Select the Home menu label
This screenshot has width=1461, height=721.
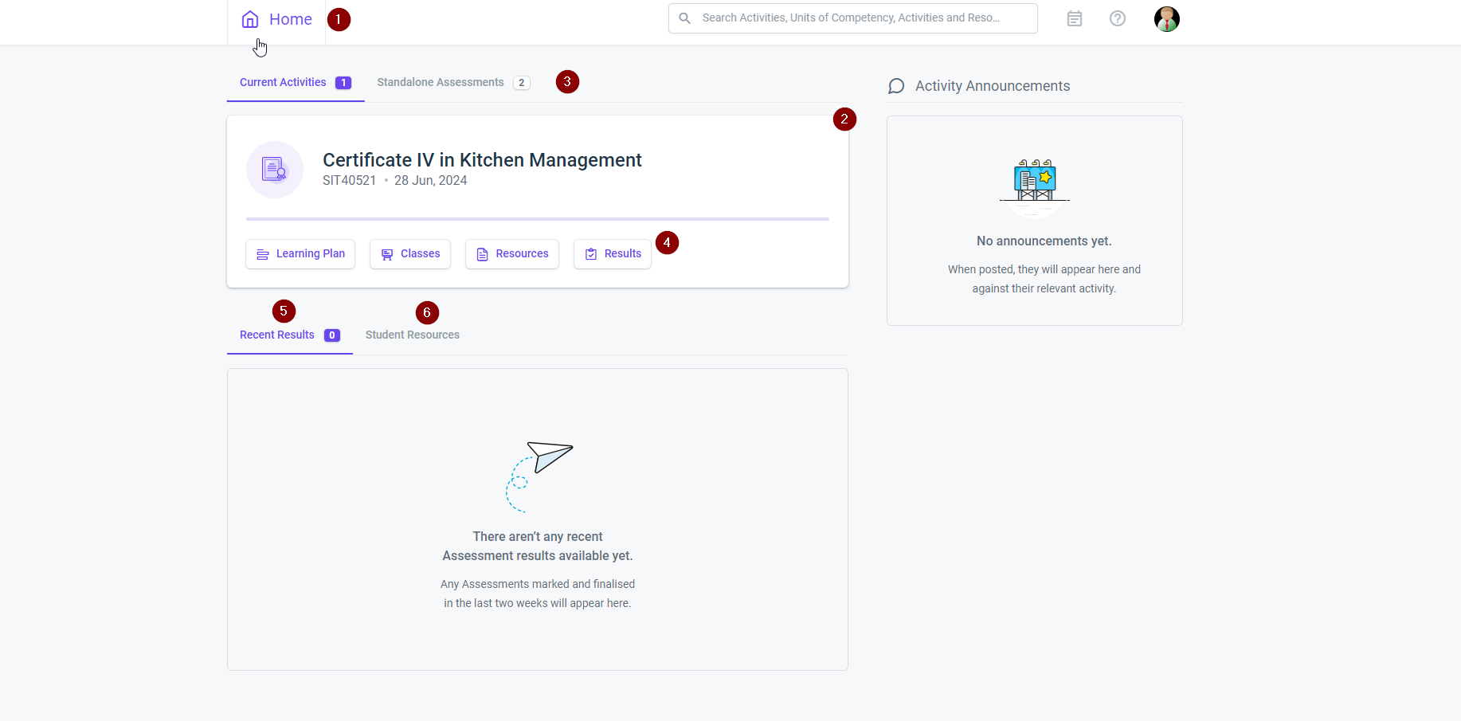(x=290, y=18)
